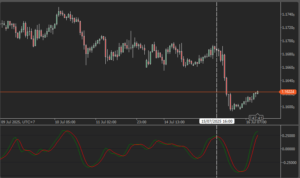Click the 1.1600 price axis label
300x178 pixels.
(288, 107)
